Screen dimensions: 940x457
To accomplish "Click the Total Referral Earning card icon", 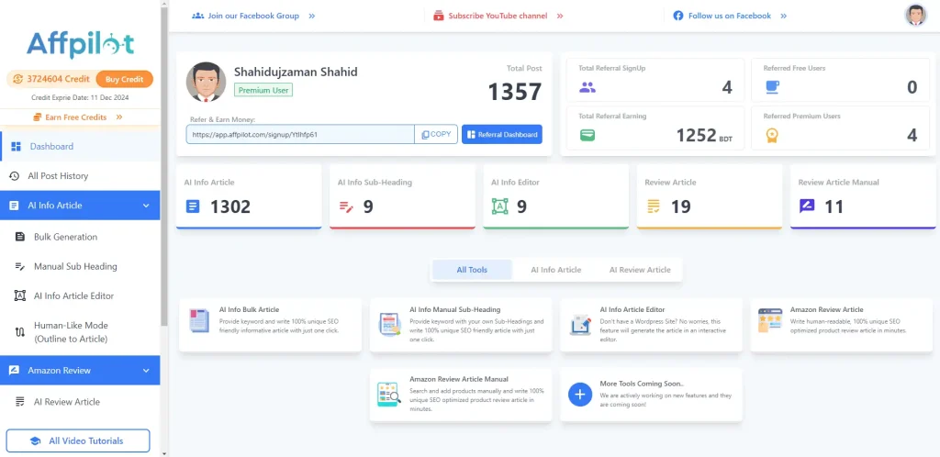I will [587, 136].
